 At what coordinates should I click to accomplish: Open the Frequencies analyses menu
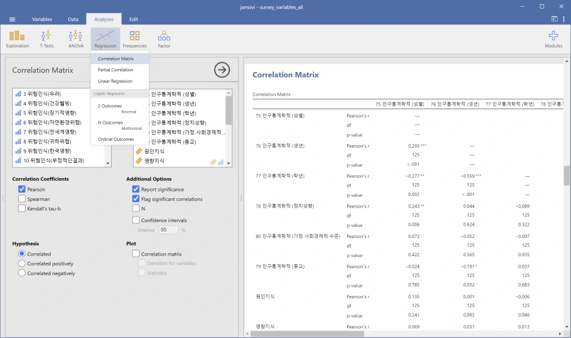[x=135, y=39]
